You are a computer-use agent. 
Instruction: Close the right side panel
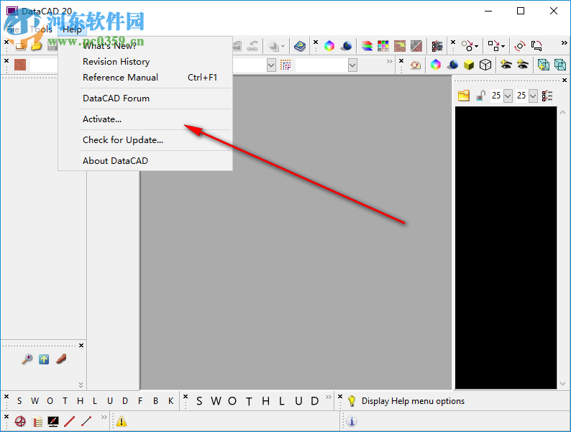(565, 80)
